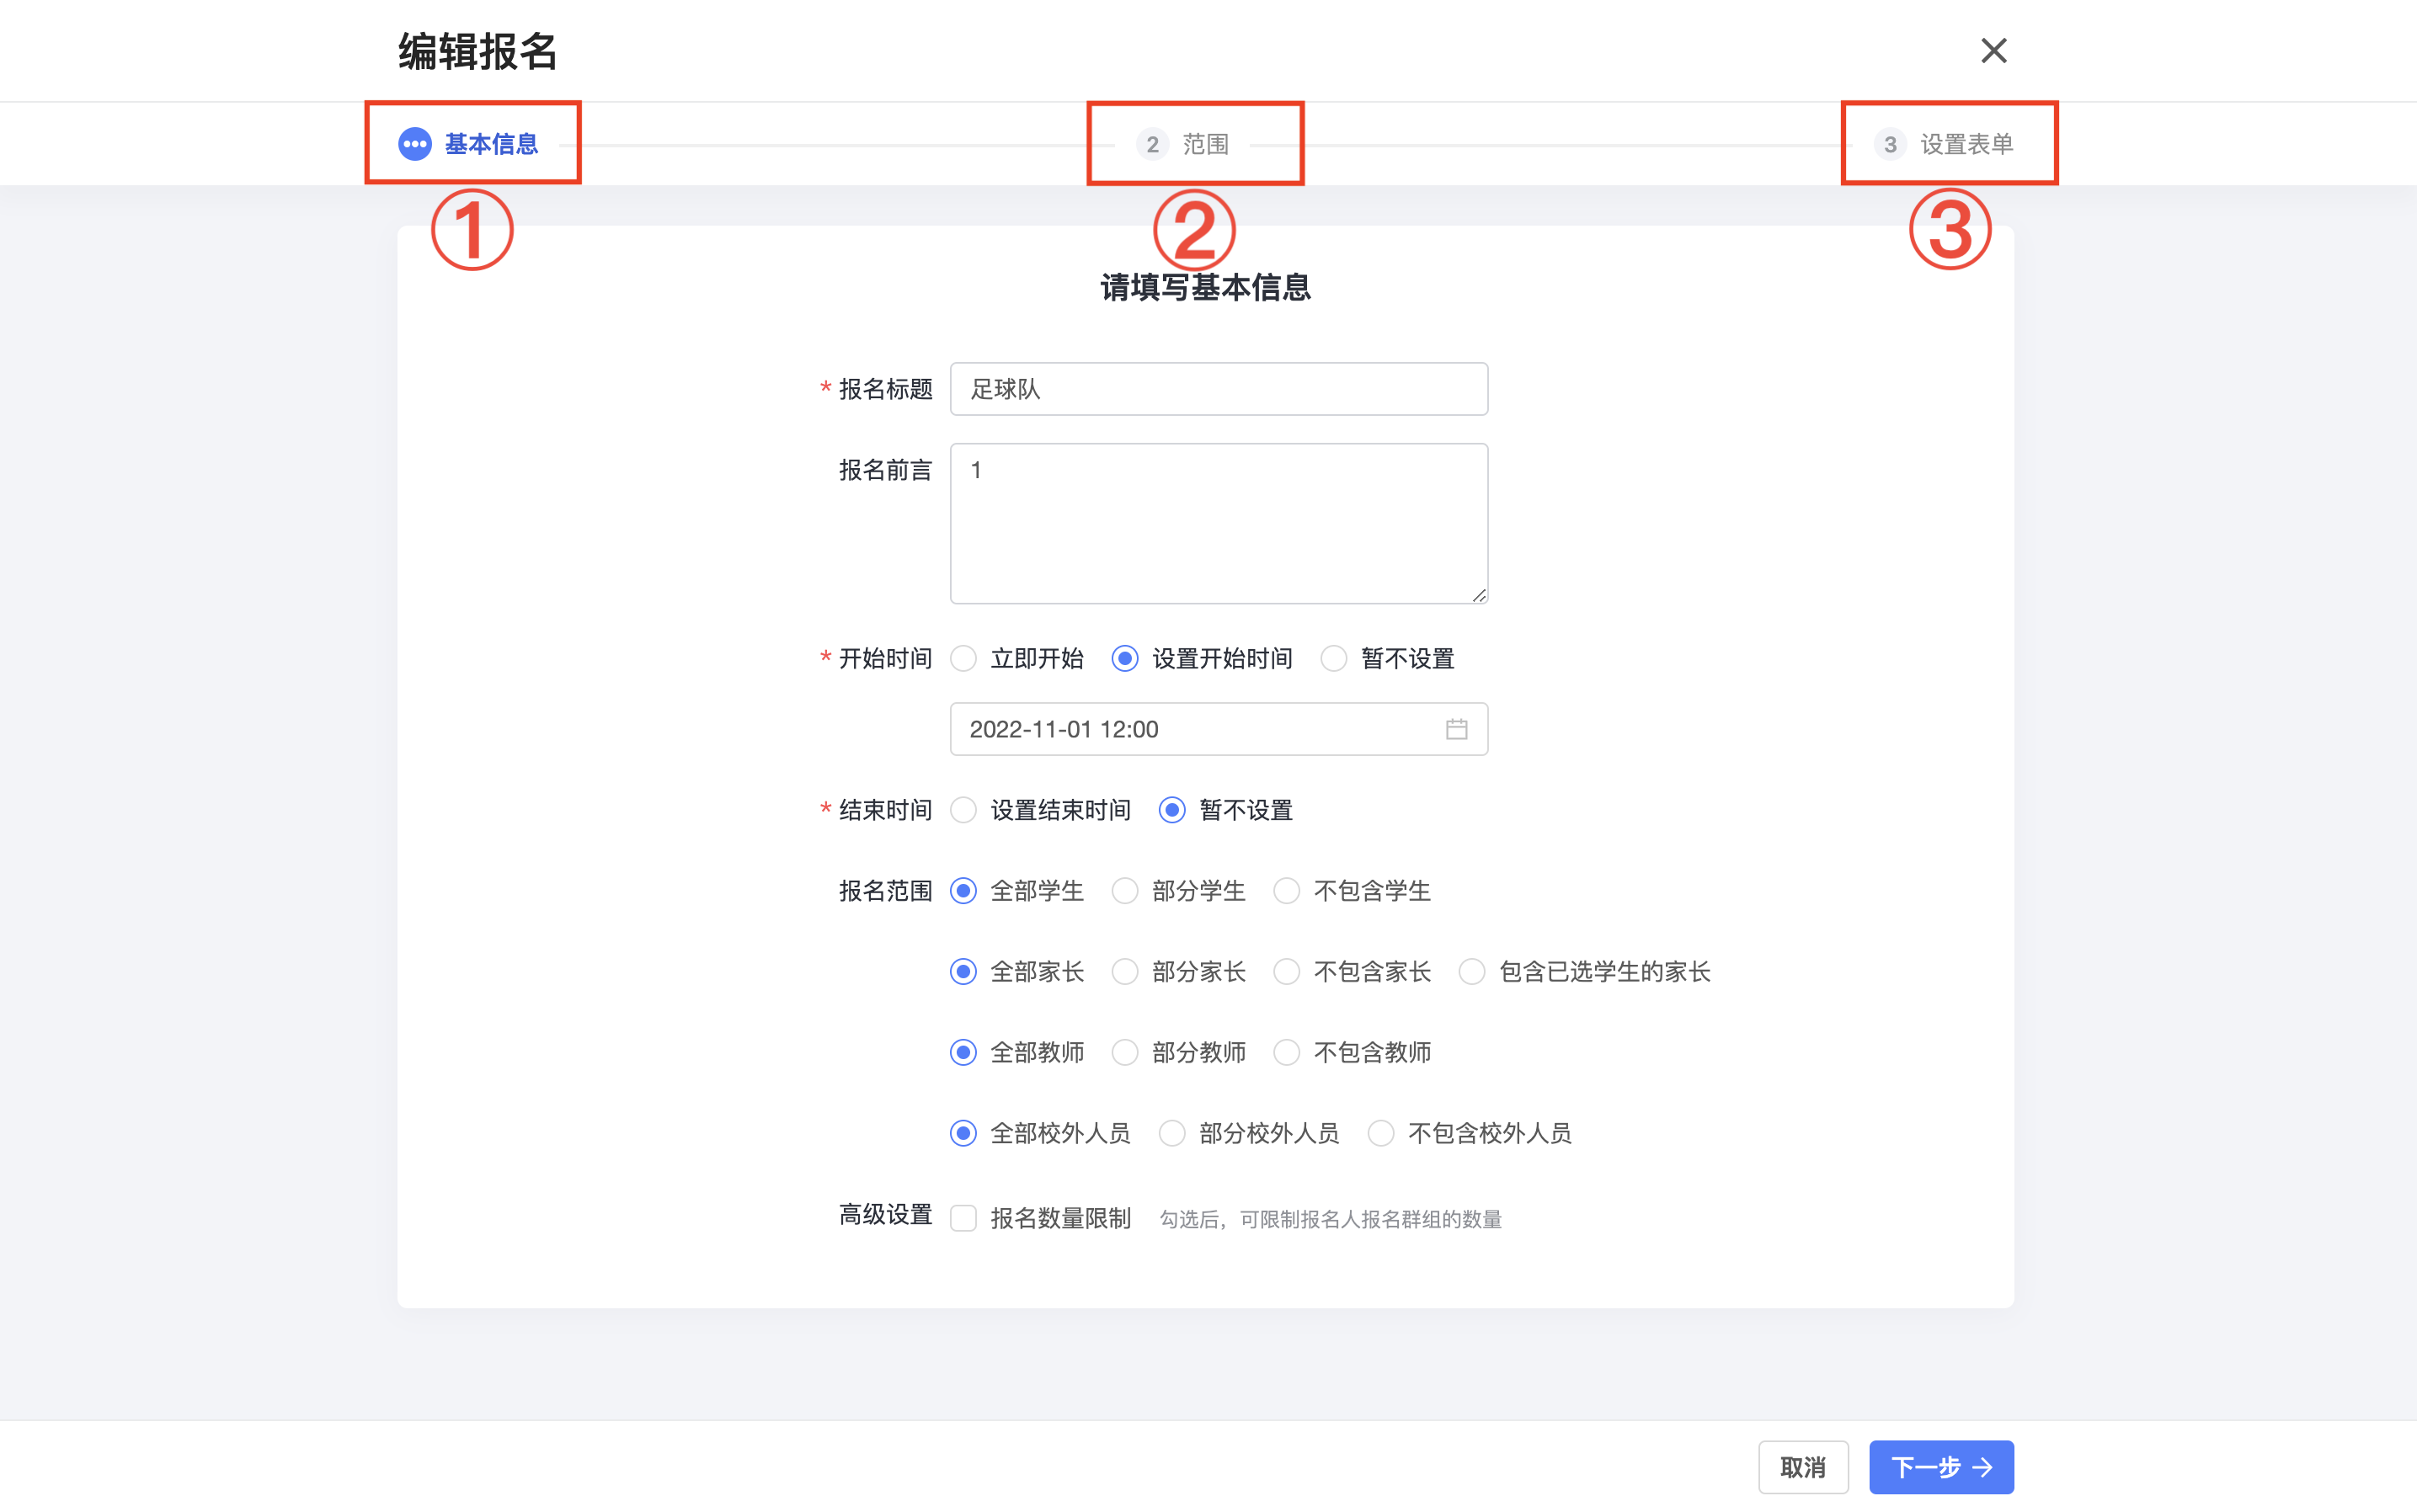Click the calendar icon in the start time field
This screenshot has width=2417, height=1512.
tap(1457, 729)
